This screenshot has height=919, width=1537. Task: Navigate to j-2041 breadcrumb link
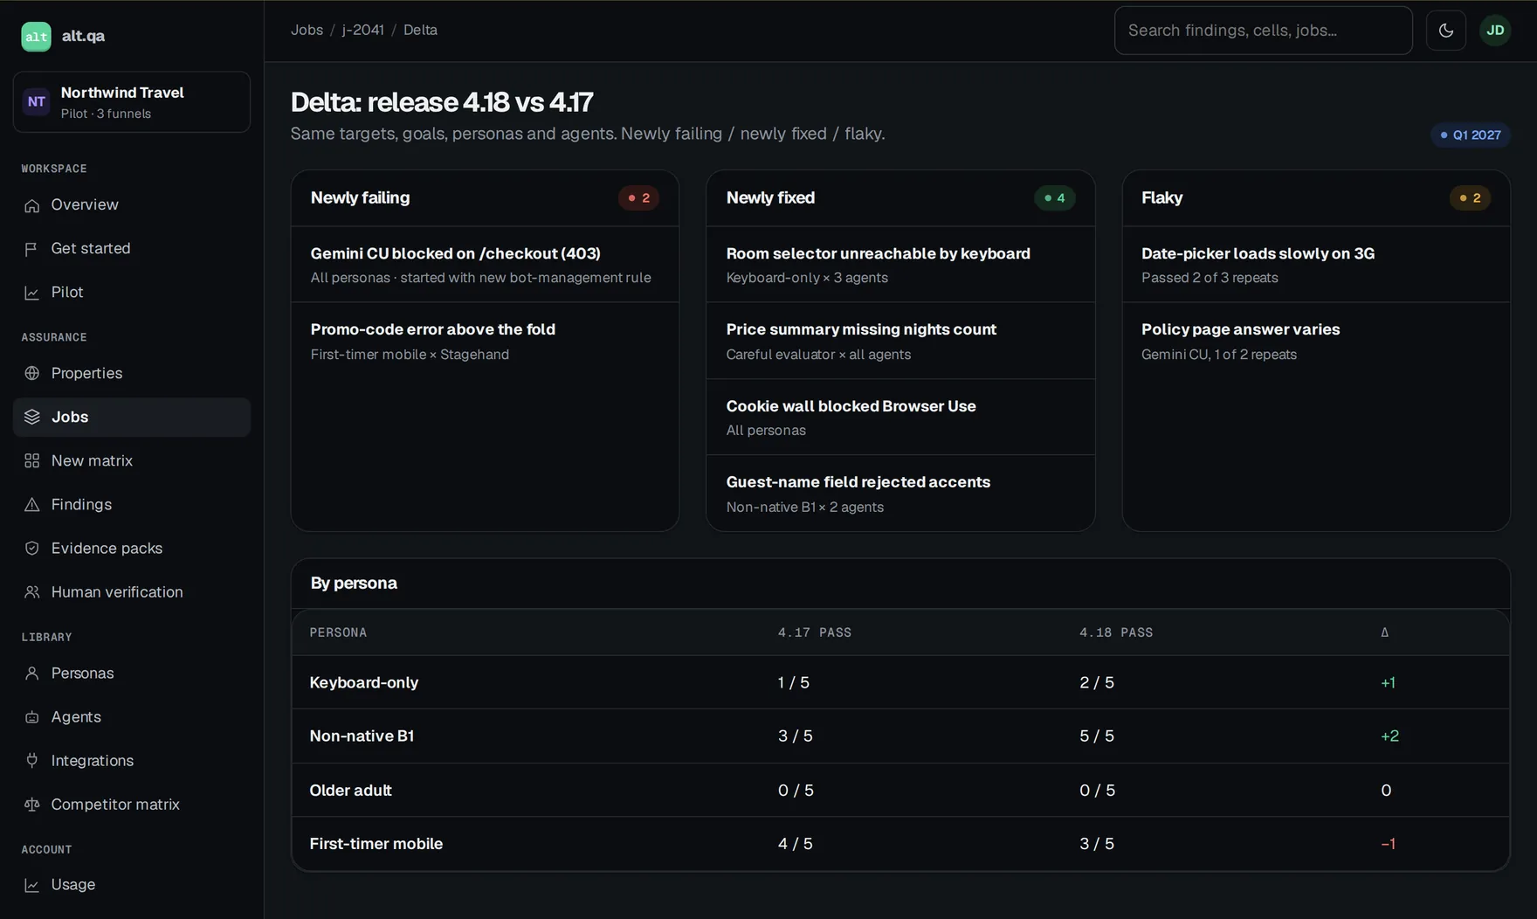362,30
